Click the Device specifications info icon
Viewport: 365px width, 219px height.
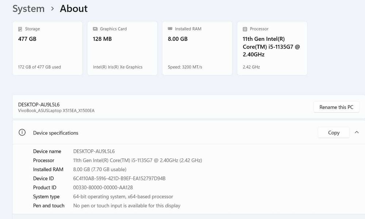pyautogui.click(x=22, y=132)
